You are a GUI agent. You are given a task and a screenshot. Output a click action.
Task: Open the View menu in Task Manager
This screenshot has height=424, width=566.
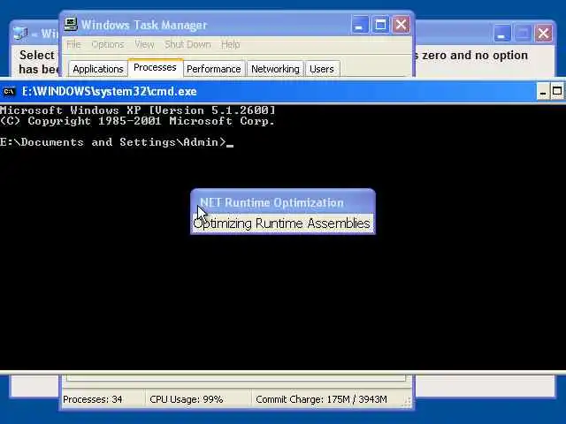coord(144,44)
